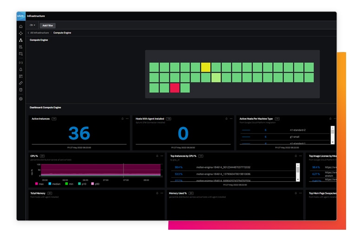This screenshot has height=232, width=353.
Task: Click the 36 Active Instances value
Action: 79,133
